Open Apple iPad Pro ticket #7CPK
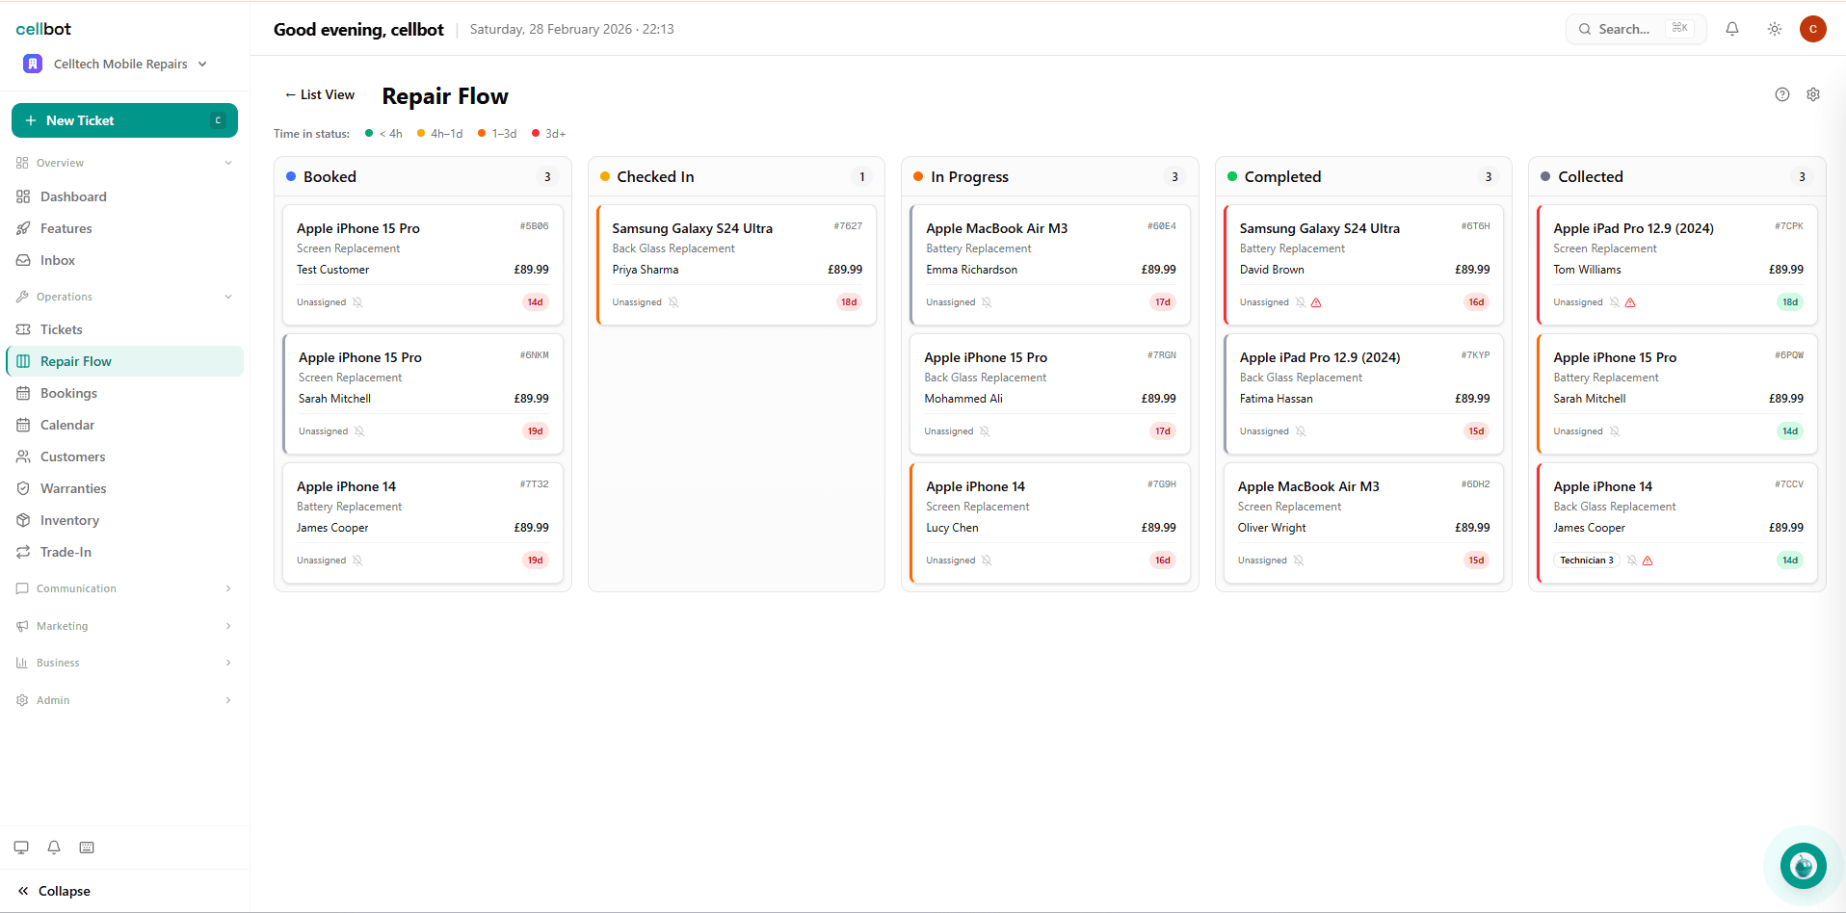This screenshot has width=1846, height=913. [x=1677, y=265]
